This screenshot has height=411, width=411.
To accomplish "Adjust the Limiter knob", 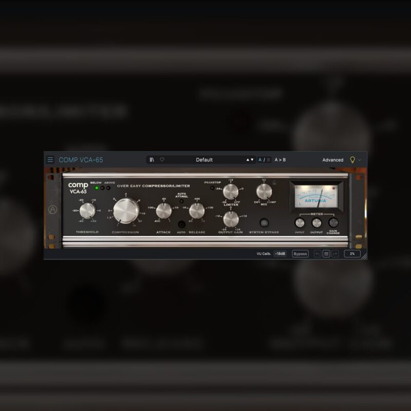I will click(x=231, y=192).
